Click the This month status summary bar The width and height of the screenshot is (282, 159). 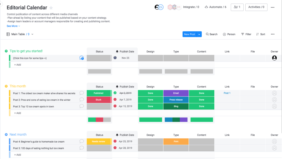(100, 120)
